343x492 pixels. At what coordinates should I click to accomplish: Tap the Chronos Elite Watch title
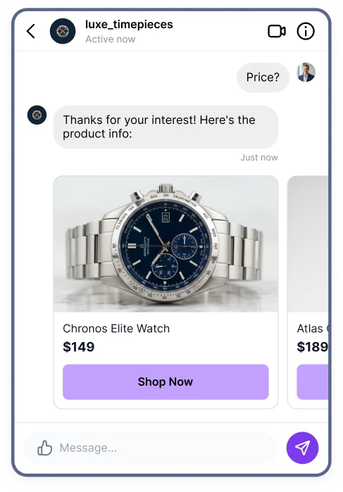tap(116, 329)
